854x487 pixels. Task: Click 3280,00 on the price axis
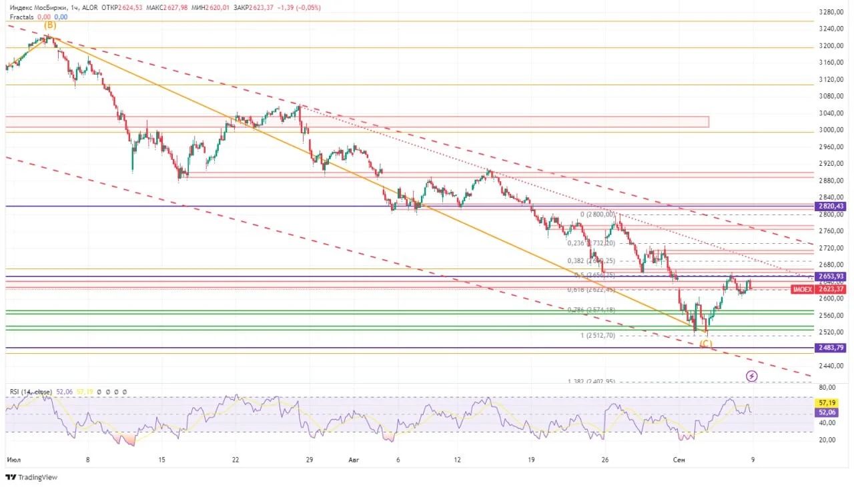tap(832, 12)
